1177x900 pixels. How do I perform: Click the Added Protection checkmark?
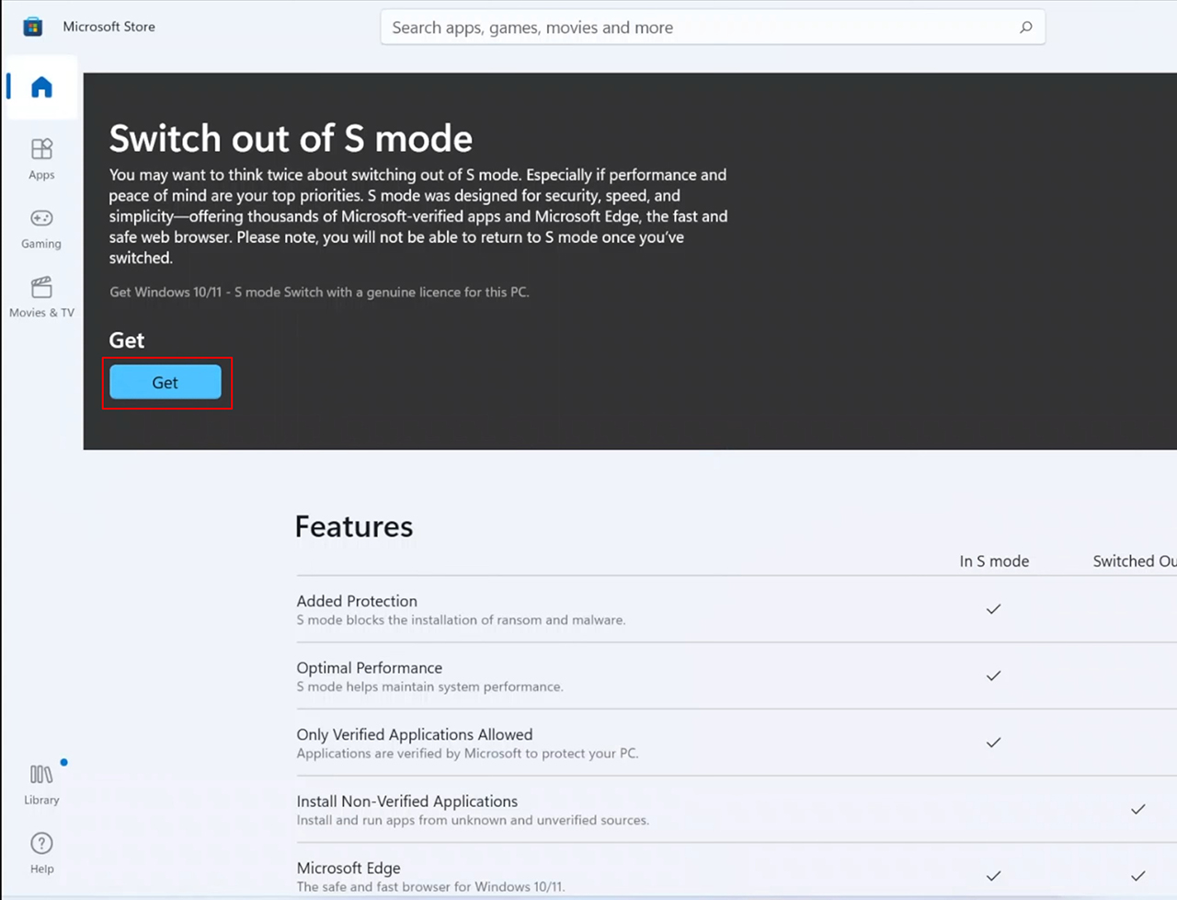tap(993, 609)
